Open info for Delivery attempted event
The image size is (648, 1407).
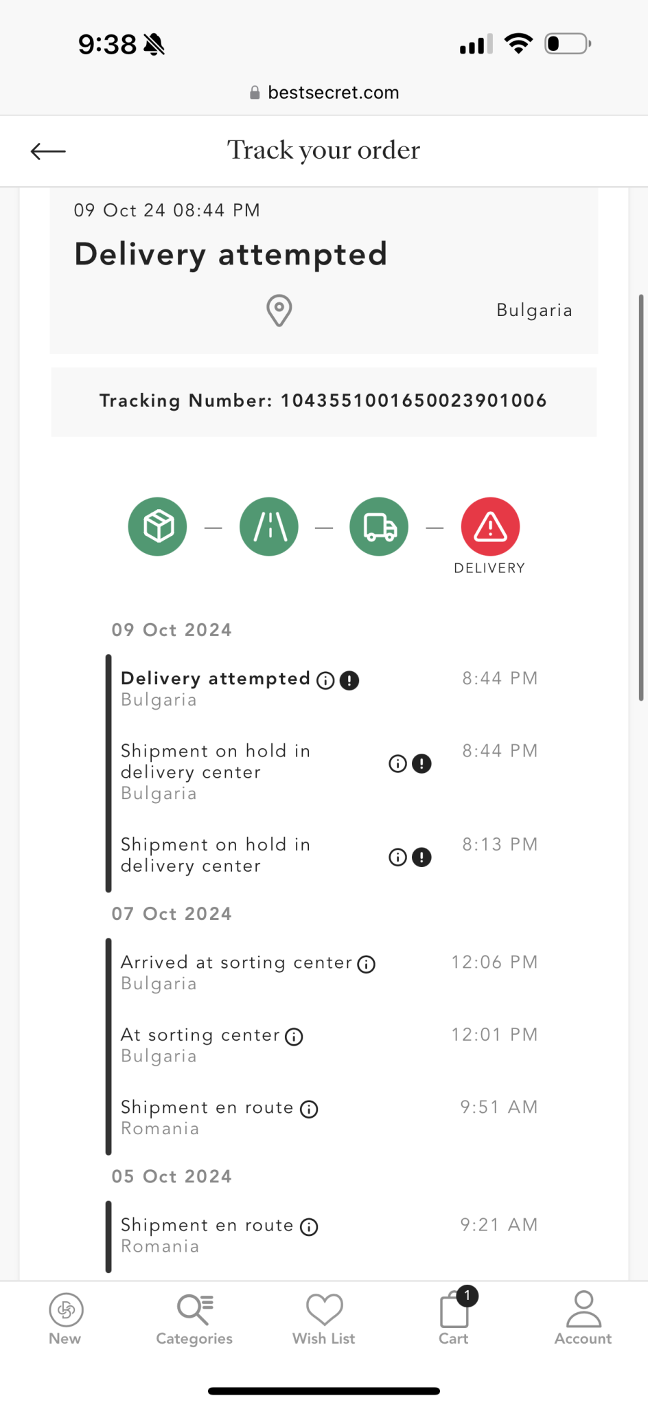[x=325, y=680]
